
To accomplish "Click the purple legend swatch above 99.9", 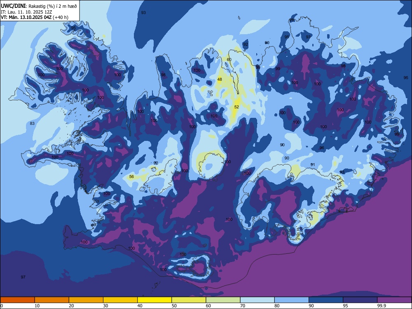I will tap(394, 300).
